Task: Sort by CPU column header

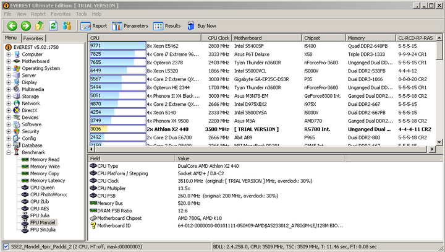Action: tap(145, 38)
